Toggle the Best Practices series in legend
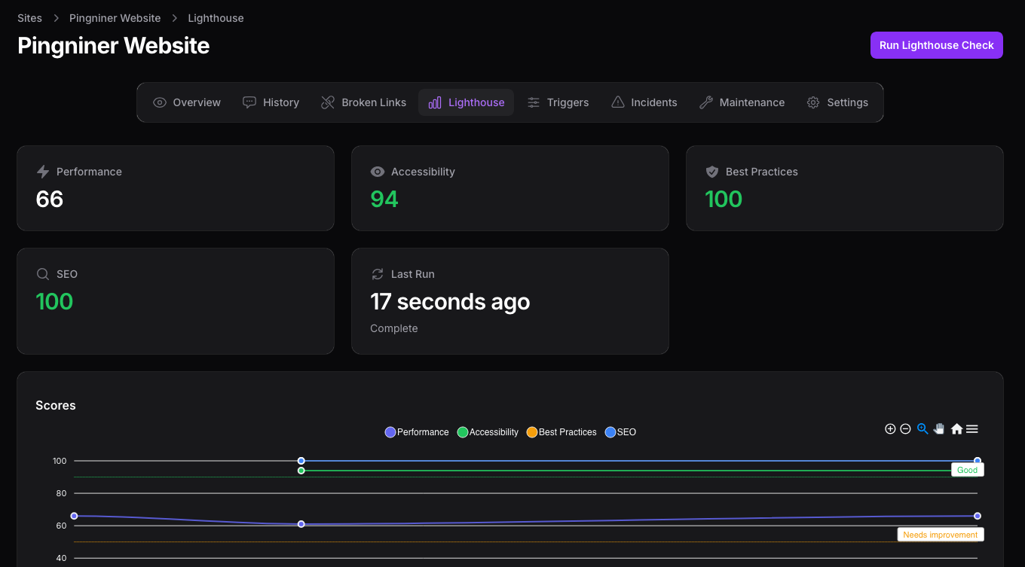This screenshot has height=567, width=1025. pos(561,432)
